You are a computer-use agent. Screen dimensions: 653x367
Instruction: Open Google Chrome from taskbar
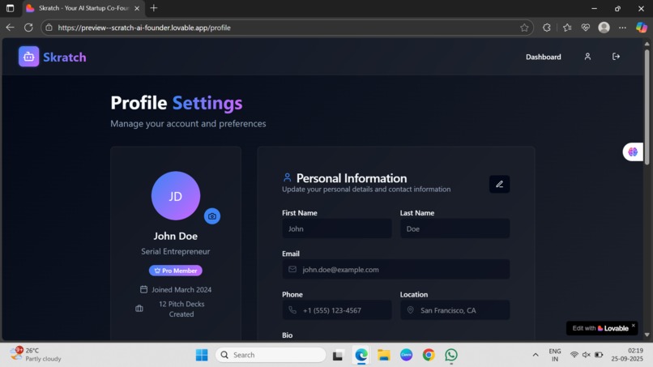(429, 355)
